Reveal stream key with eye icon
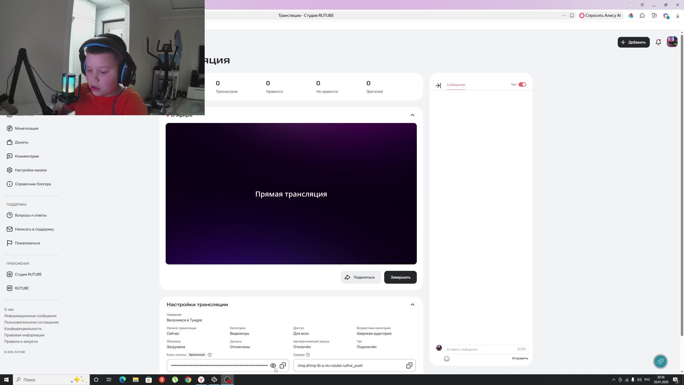The height and width of the screenshot is (385, 684). point(273,365)
